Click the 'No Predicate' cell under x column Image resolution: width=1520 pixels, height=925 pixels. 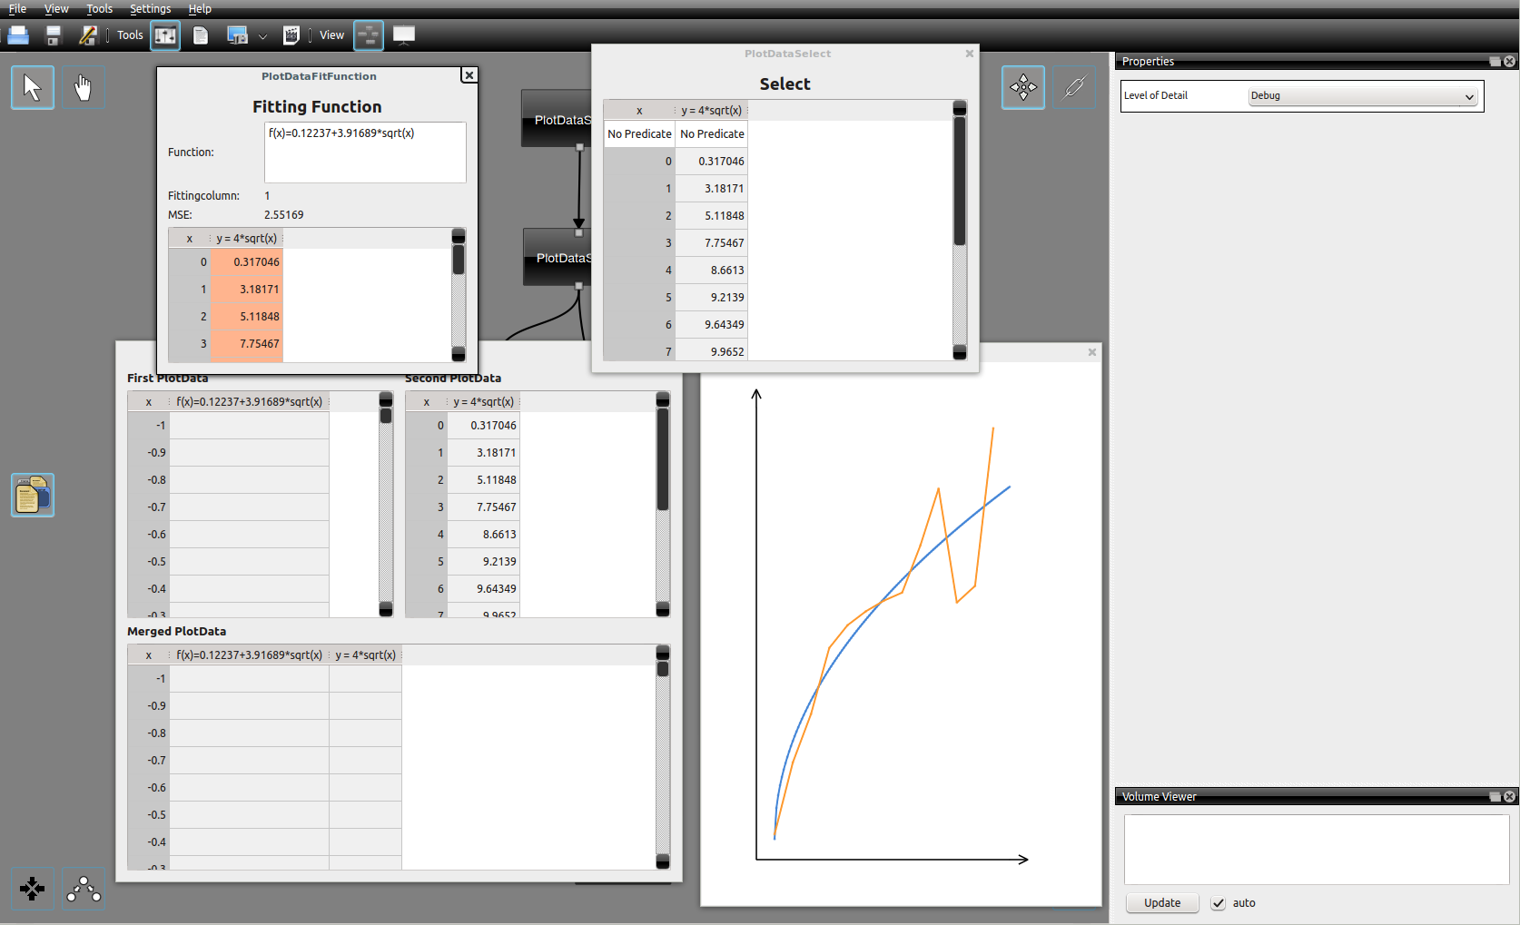(x=639, y=134)
